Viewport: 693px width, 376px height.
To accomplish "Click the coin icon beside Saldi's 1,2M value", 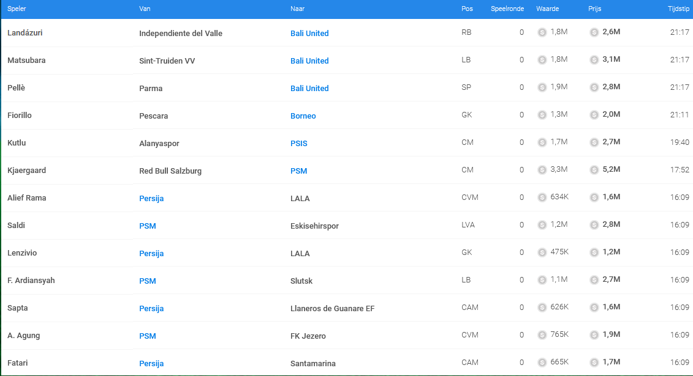I will [542, 225].
